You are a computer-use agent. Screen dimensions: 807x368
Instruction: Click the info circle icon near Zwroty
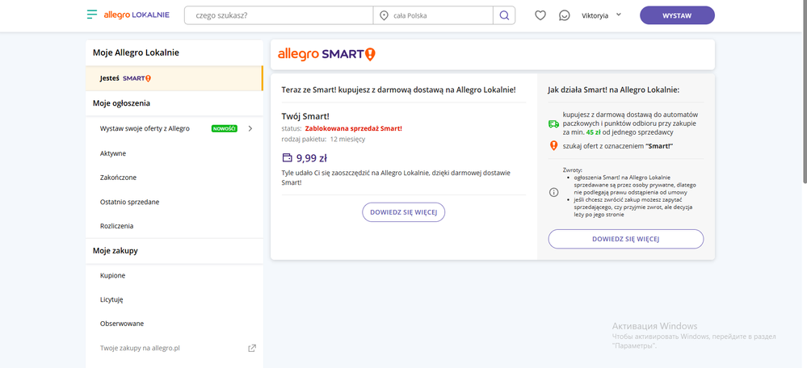tap(554, 192)
